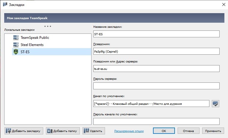Click the default channel picker checkmark icon
This screenshot has width=228, height=138.
(x=215, y=104)
